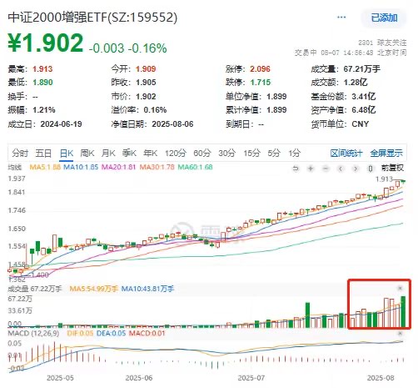This screenshot has width=418, height=388.
Task: Click the 净值日期 date 2025-08-06
Action: 172,124
